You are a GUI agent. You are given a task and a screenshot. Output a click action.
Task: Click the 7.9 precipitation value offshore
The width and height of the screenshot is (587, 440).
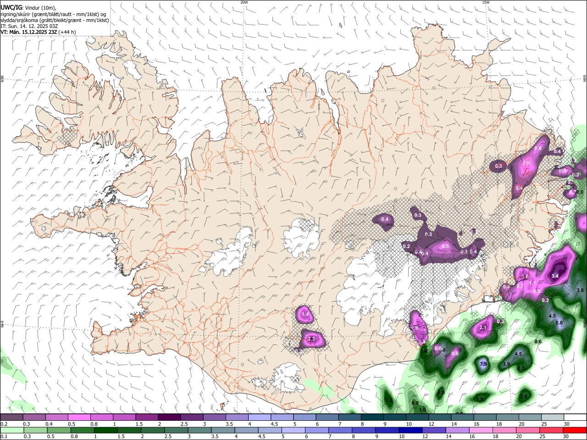coord(483,364)
